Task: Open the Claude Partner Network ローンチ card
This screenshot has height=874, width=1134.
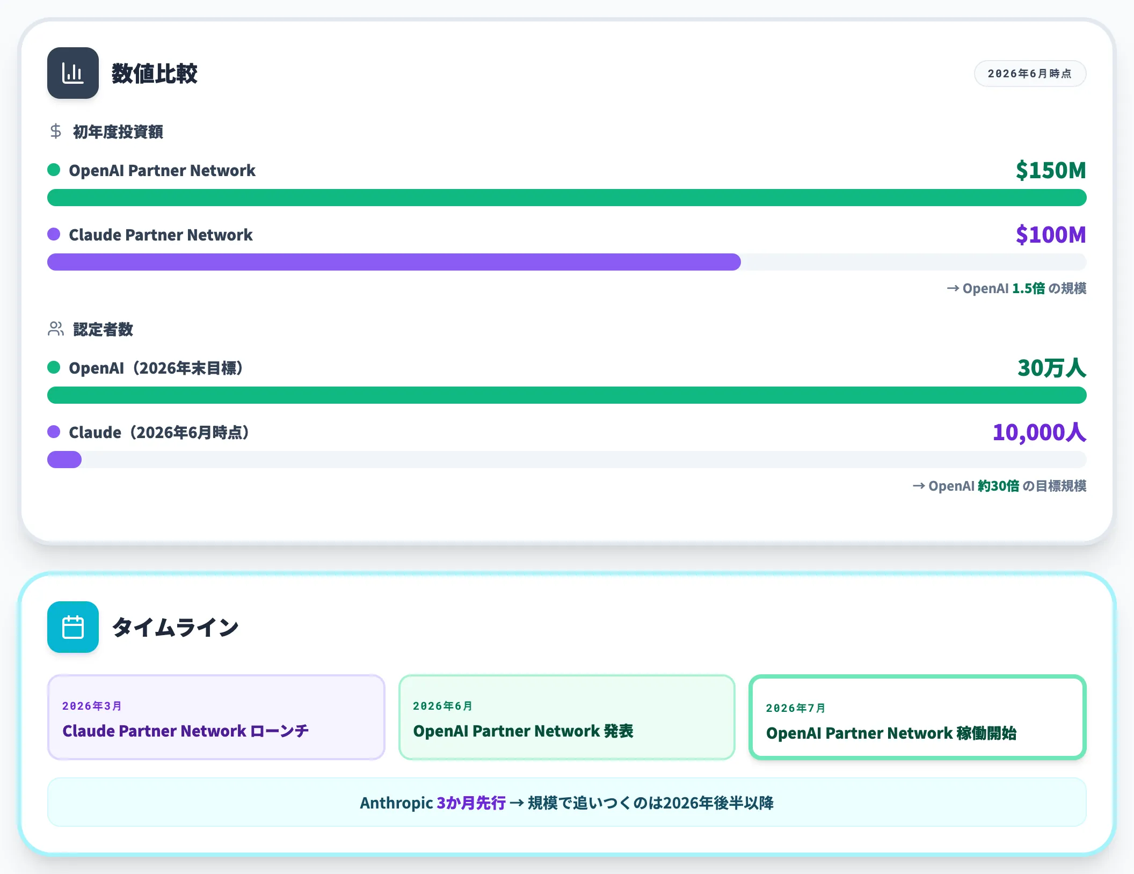Action: point(216,717)
